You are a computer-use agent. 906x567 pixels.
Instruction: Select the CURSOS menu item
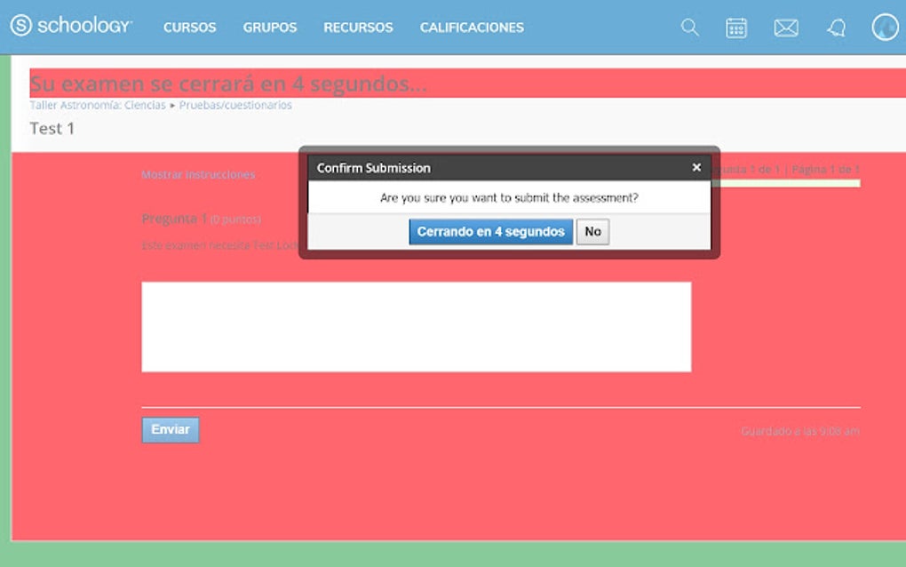tap(189, 28)
